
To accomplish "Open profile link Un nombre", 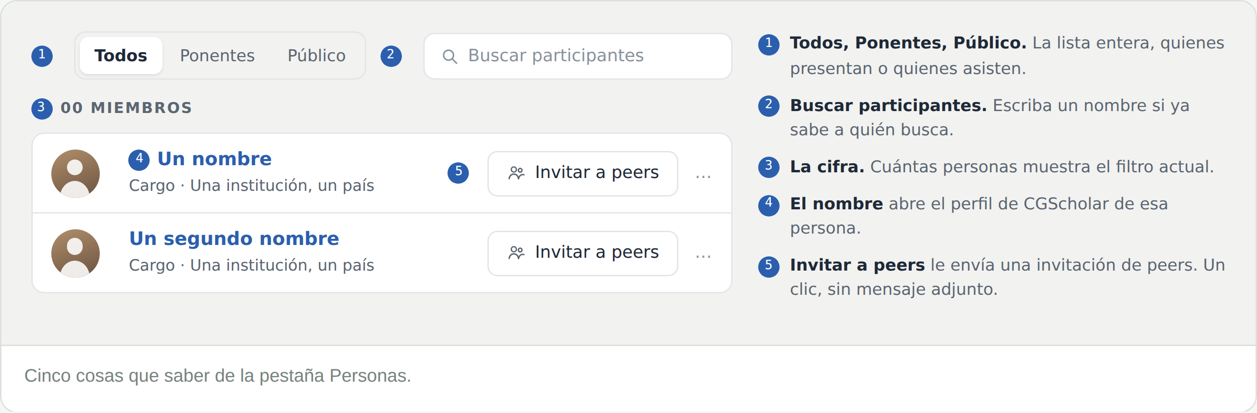I will tap(214, 159).
